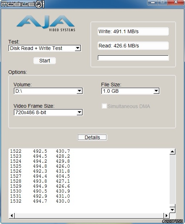Toggle the Simultaneous DMA checkbox
The image size is (185, 224).
tap(104, 106)
